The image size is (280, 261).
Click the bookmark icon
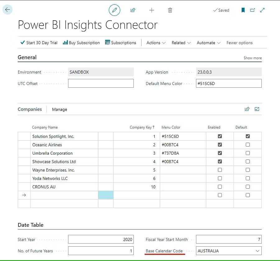(243, 10)
